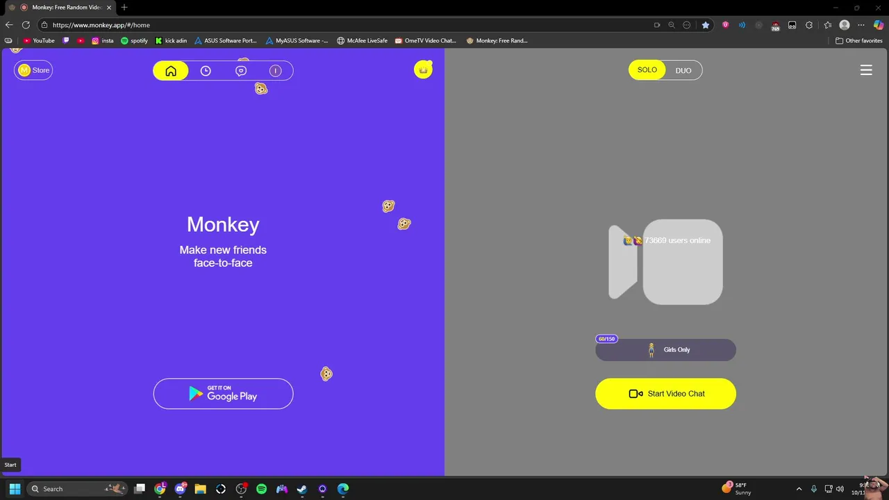Open Spotify from taskbar

tap(261, 489)
